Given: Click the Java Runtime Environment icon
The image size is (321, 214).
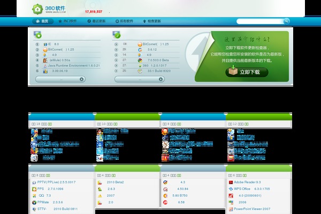Looking at the screenshot, I should (x=45, y=66).
